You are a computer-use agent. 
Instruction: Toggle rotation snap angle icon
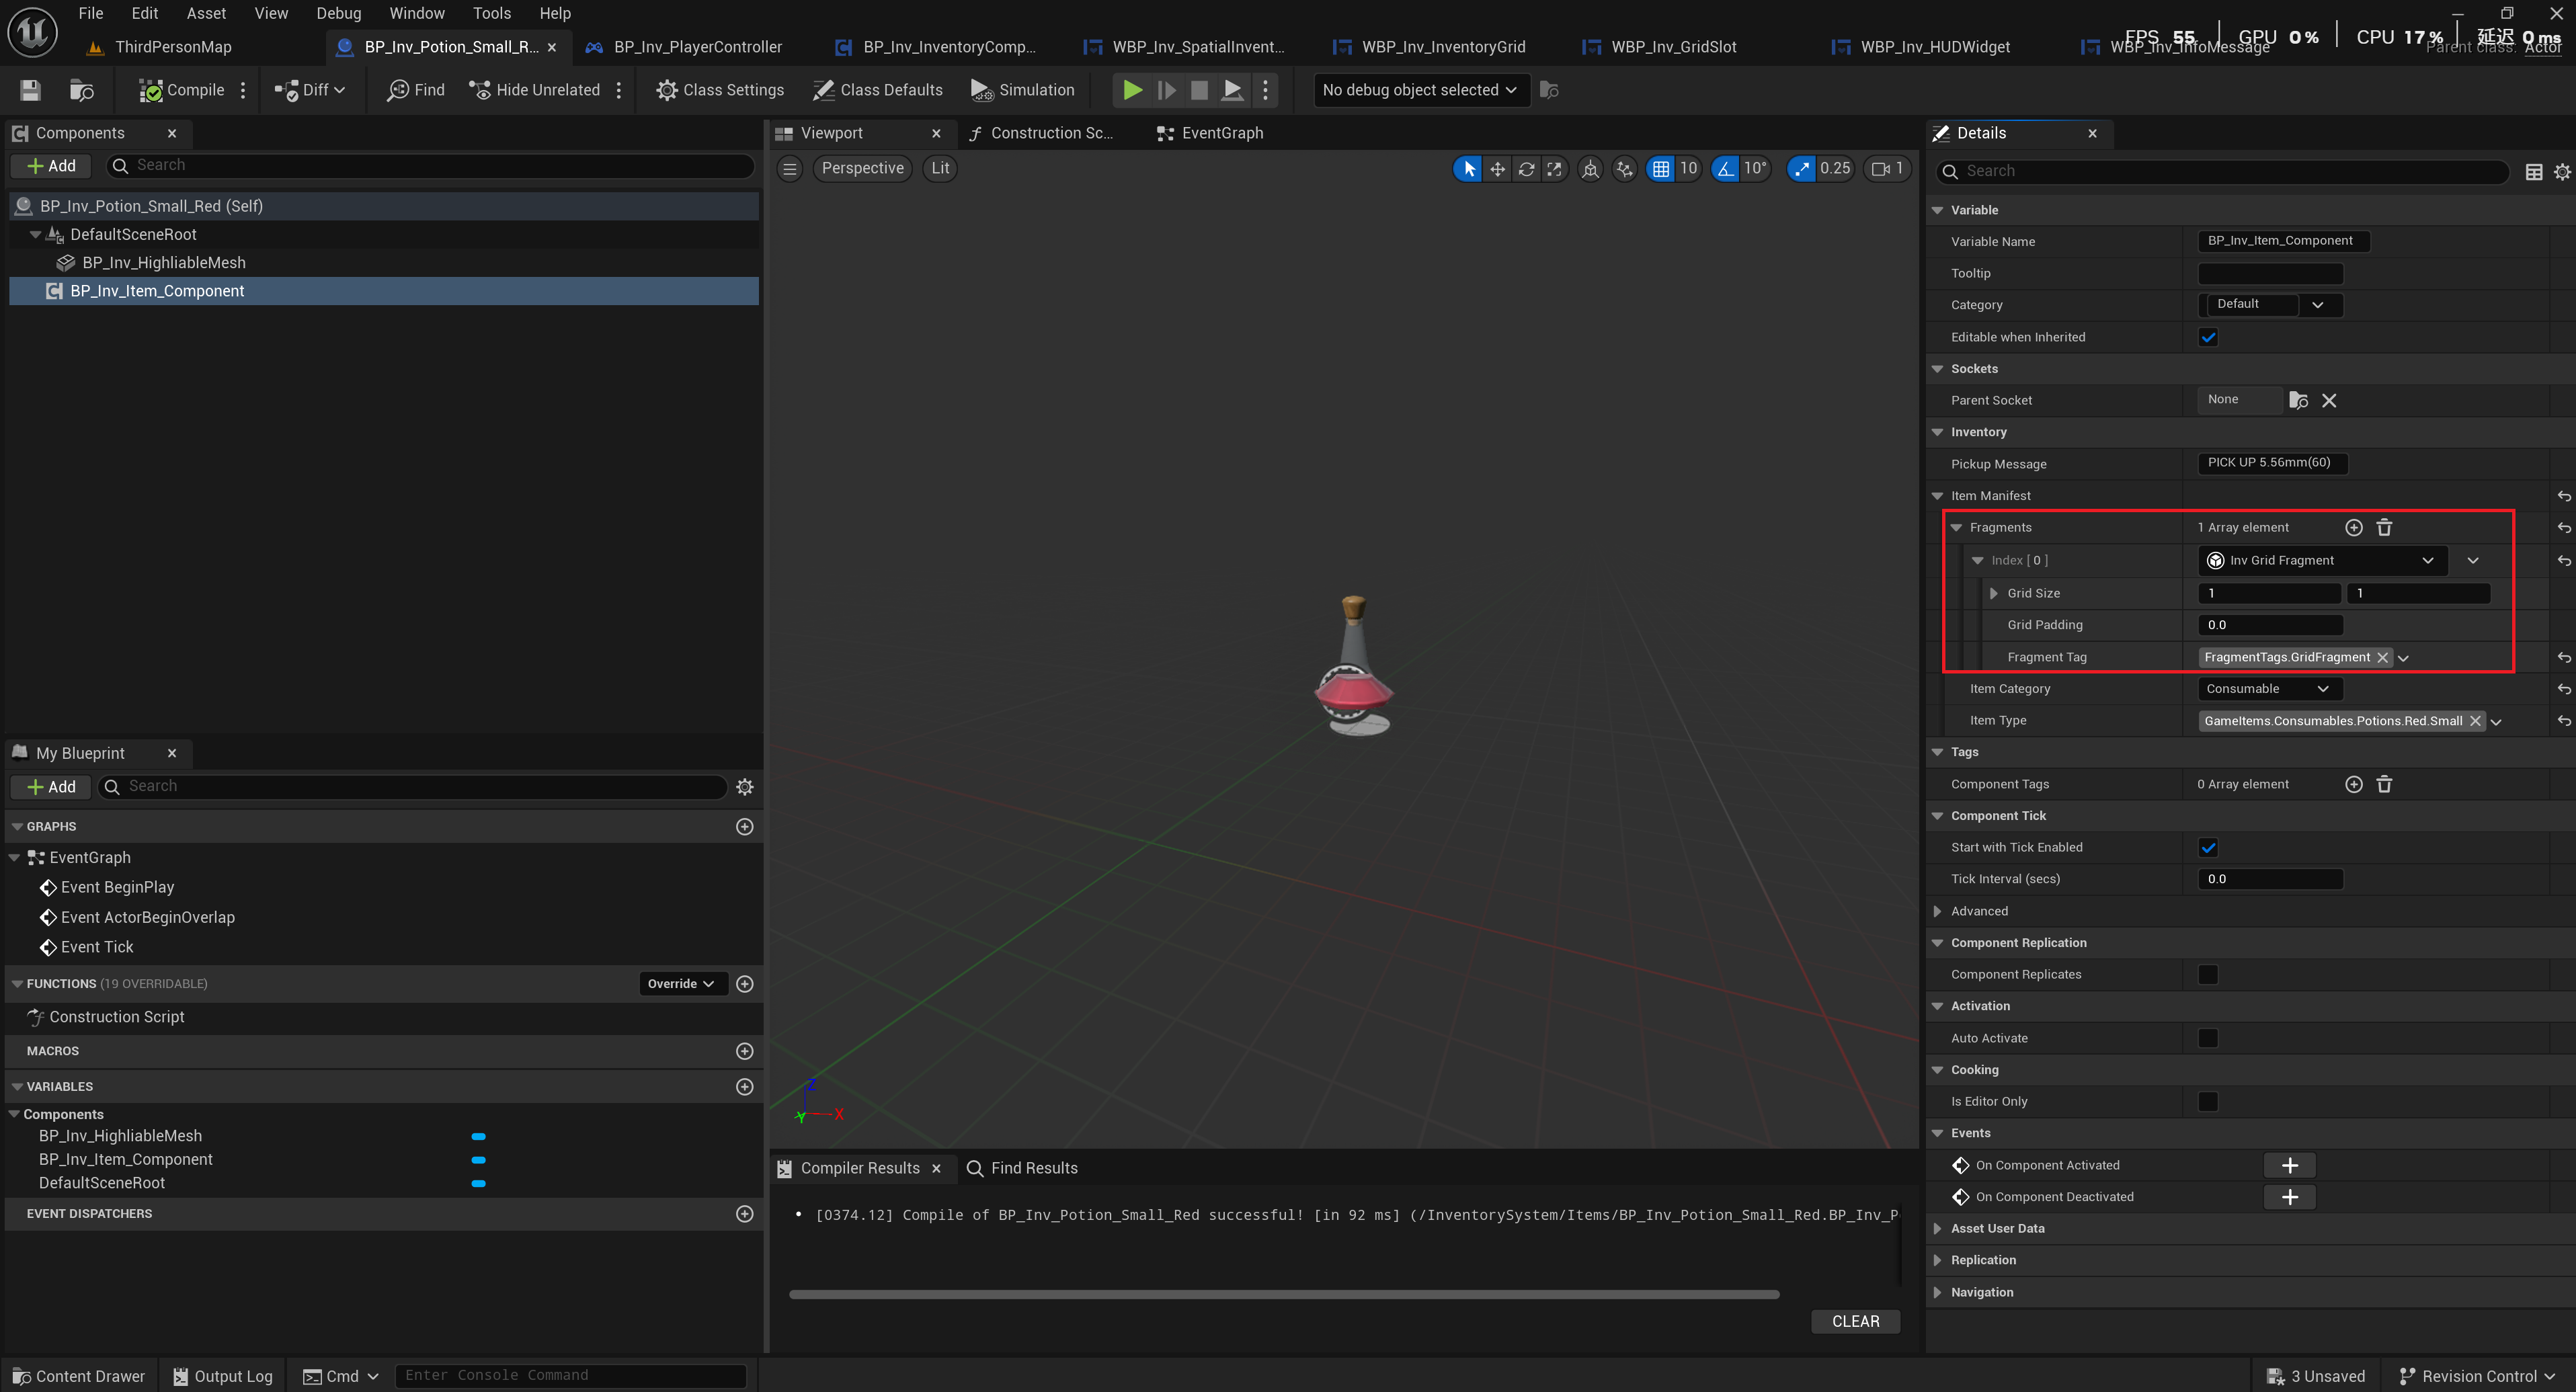pos(1725,168)
